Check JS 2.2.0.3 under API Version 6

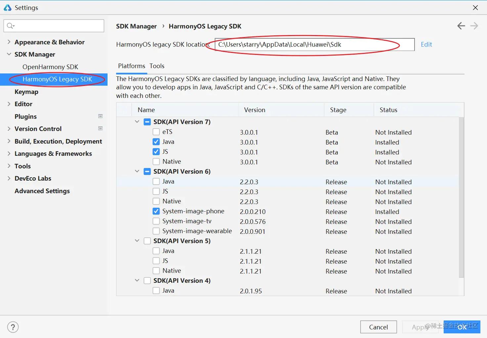coord(156,191)
